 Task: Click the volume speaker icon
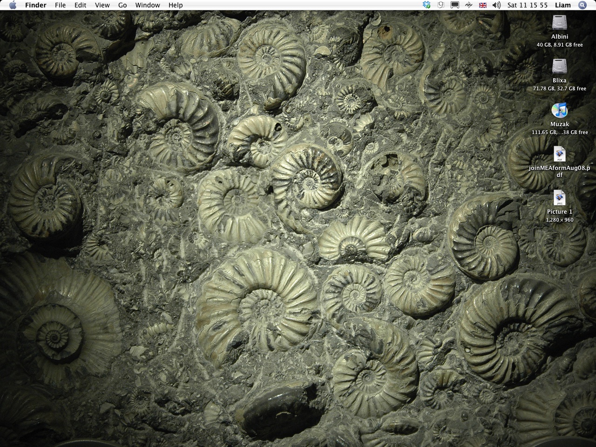pos(496,5)
